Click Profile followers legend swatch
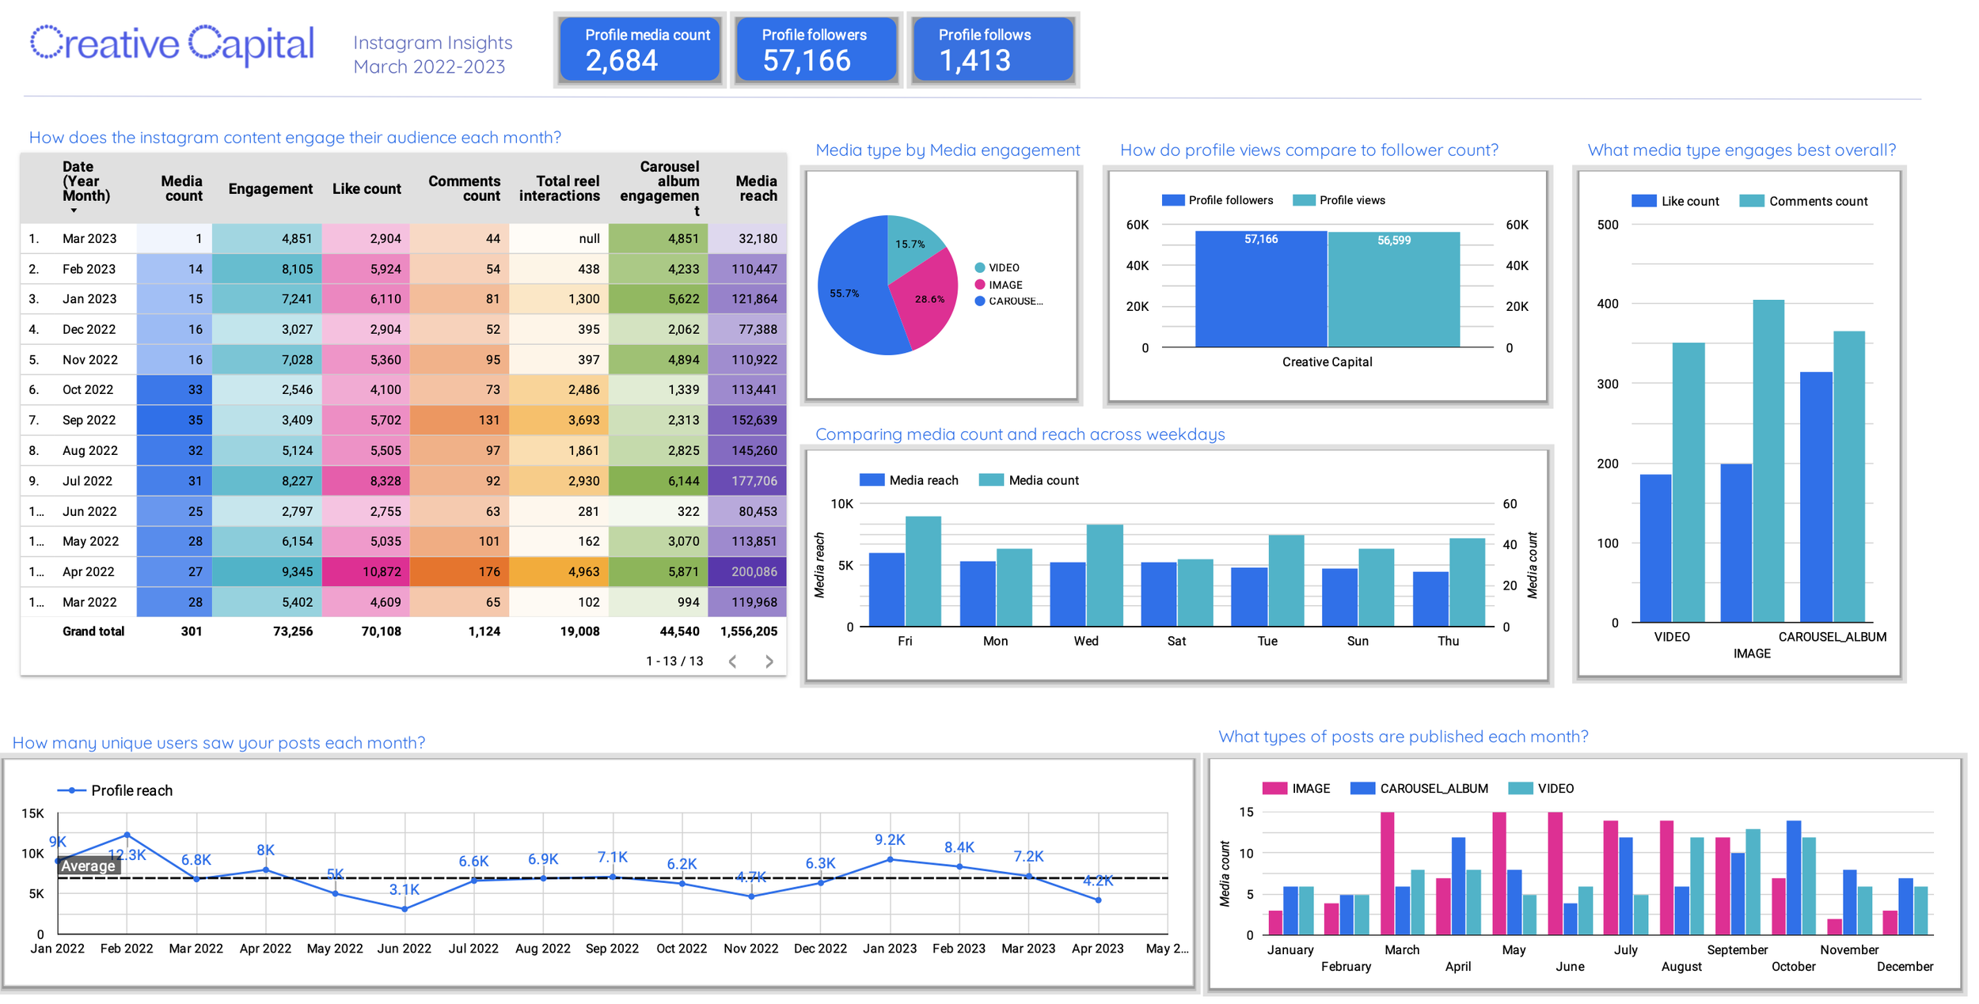This screenshot has width=1979, height=1004. [1172, 200]
